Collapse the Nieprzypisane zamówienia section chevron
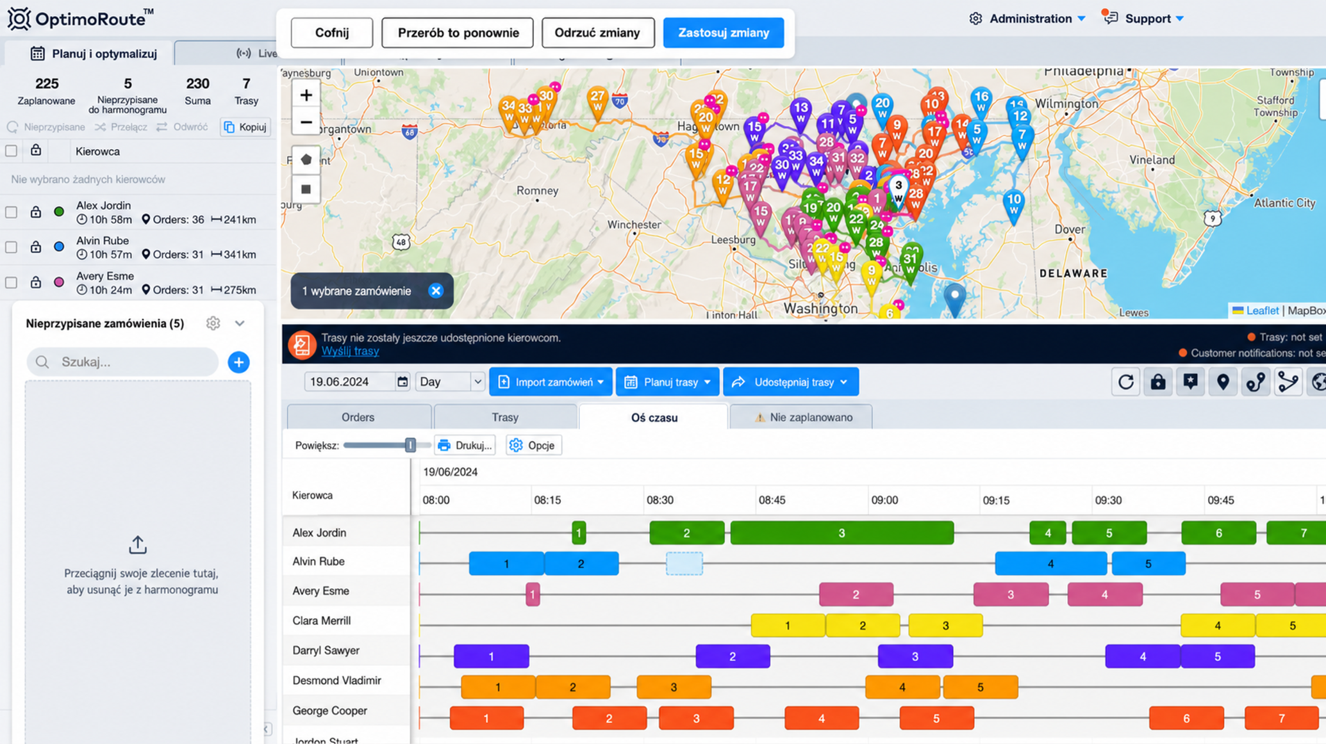This screenshot has width=1326, height=744. (x=240, y=323)
